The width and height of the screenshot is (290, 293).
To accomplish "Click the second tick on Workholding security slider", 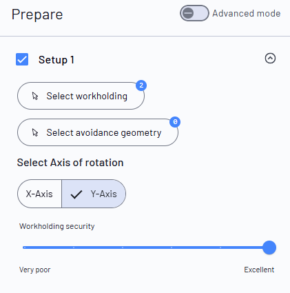I will tap(74, 247).
